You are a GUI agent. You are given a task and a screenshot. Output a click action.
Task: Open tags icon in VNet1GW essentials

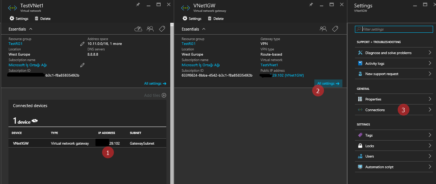pos(335,29)
